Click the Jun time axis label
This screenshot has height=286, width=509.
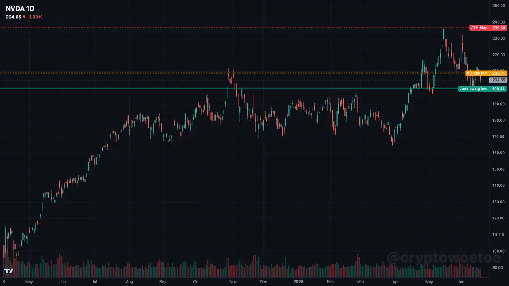[62, 281]
